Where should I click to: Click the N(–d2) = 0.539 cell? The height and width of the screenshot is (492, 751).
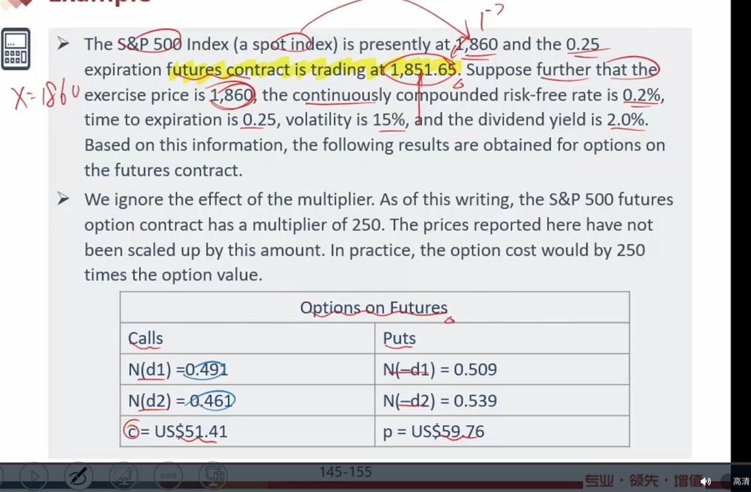502,401
